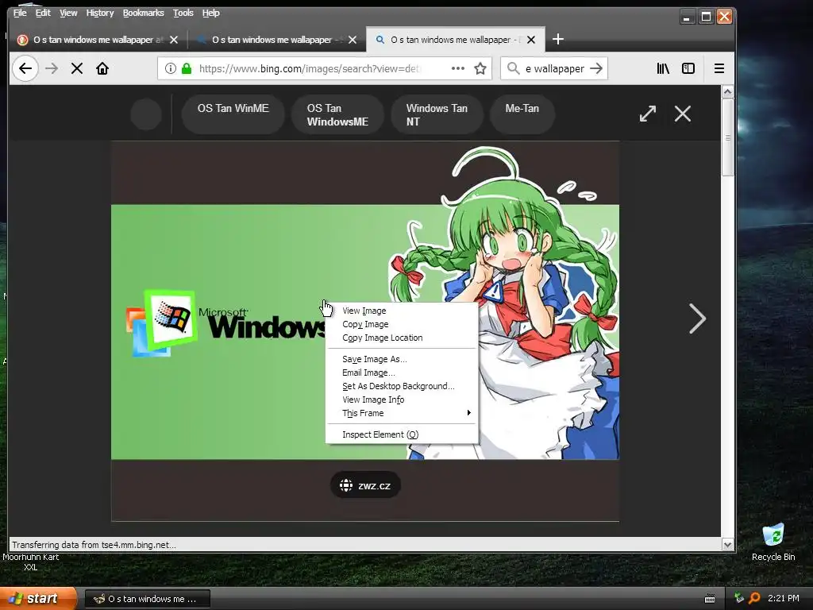Expand the image viewer with diagonal arrows icon

[648, 114]
